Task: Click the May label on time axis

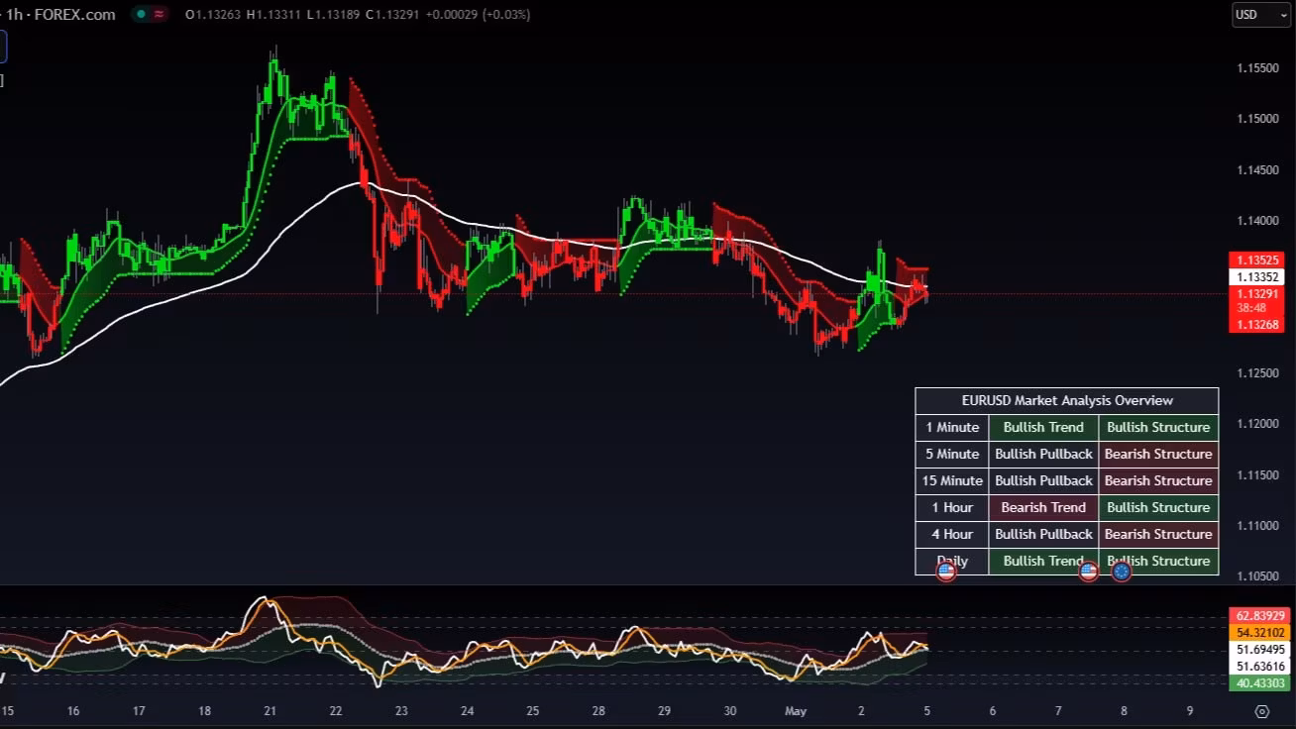Action: tap(796, 711)
